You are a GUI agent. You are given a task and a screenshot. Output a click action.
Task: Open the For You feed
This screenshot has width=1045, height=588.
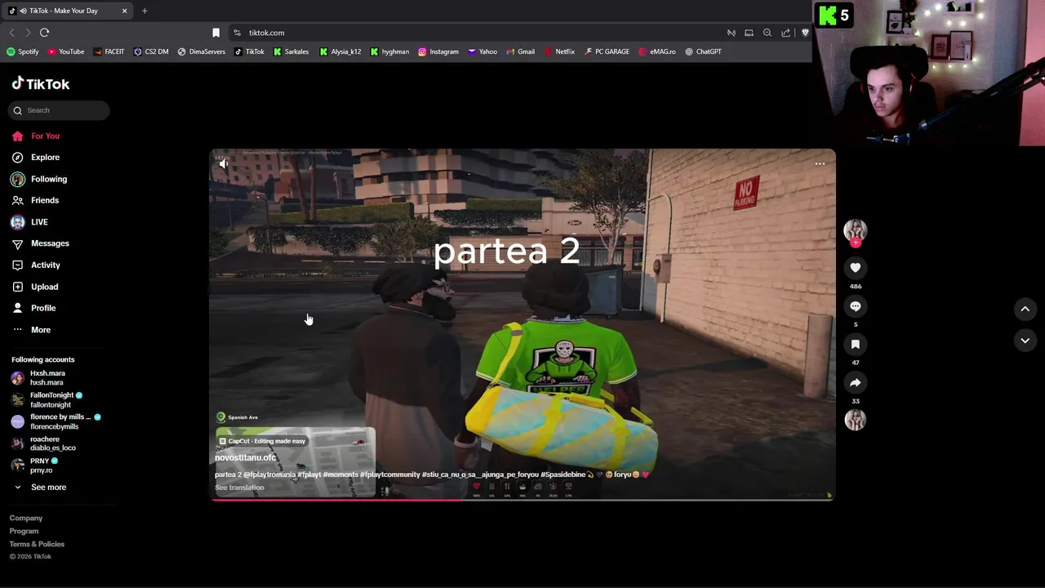click(37, 136)
